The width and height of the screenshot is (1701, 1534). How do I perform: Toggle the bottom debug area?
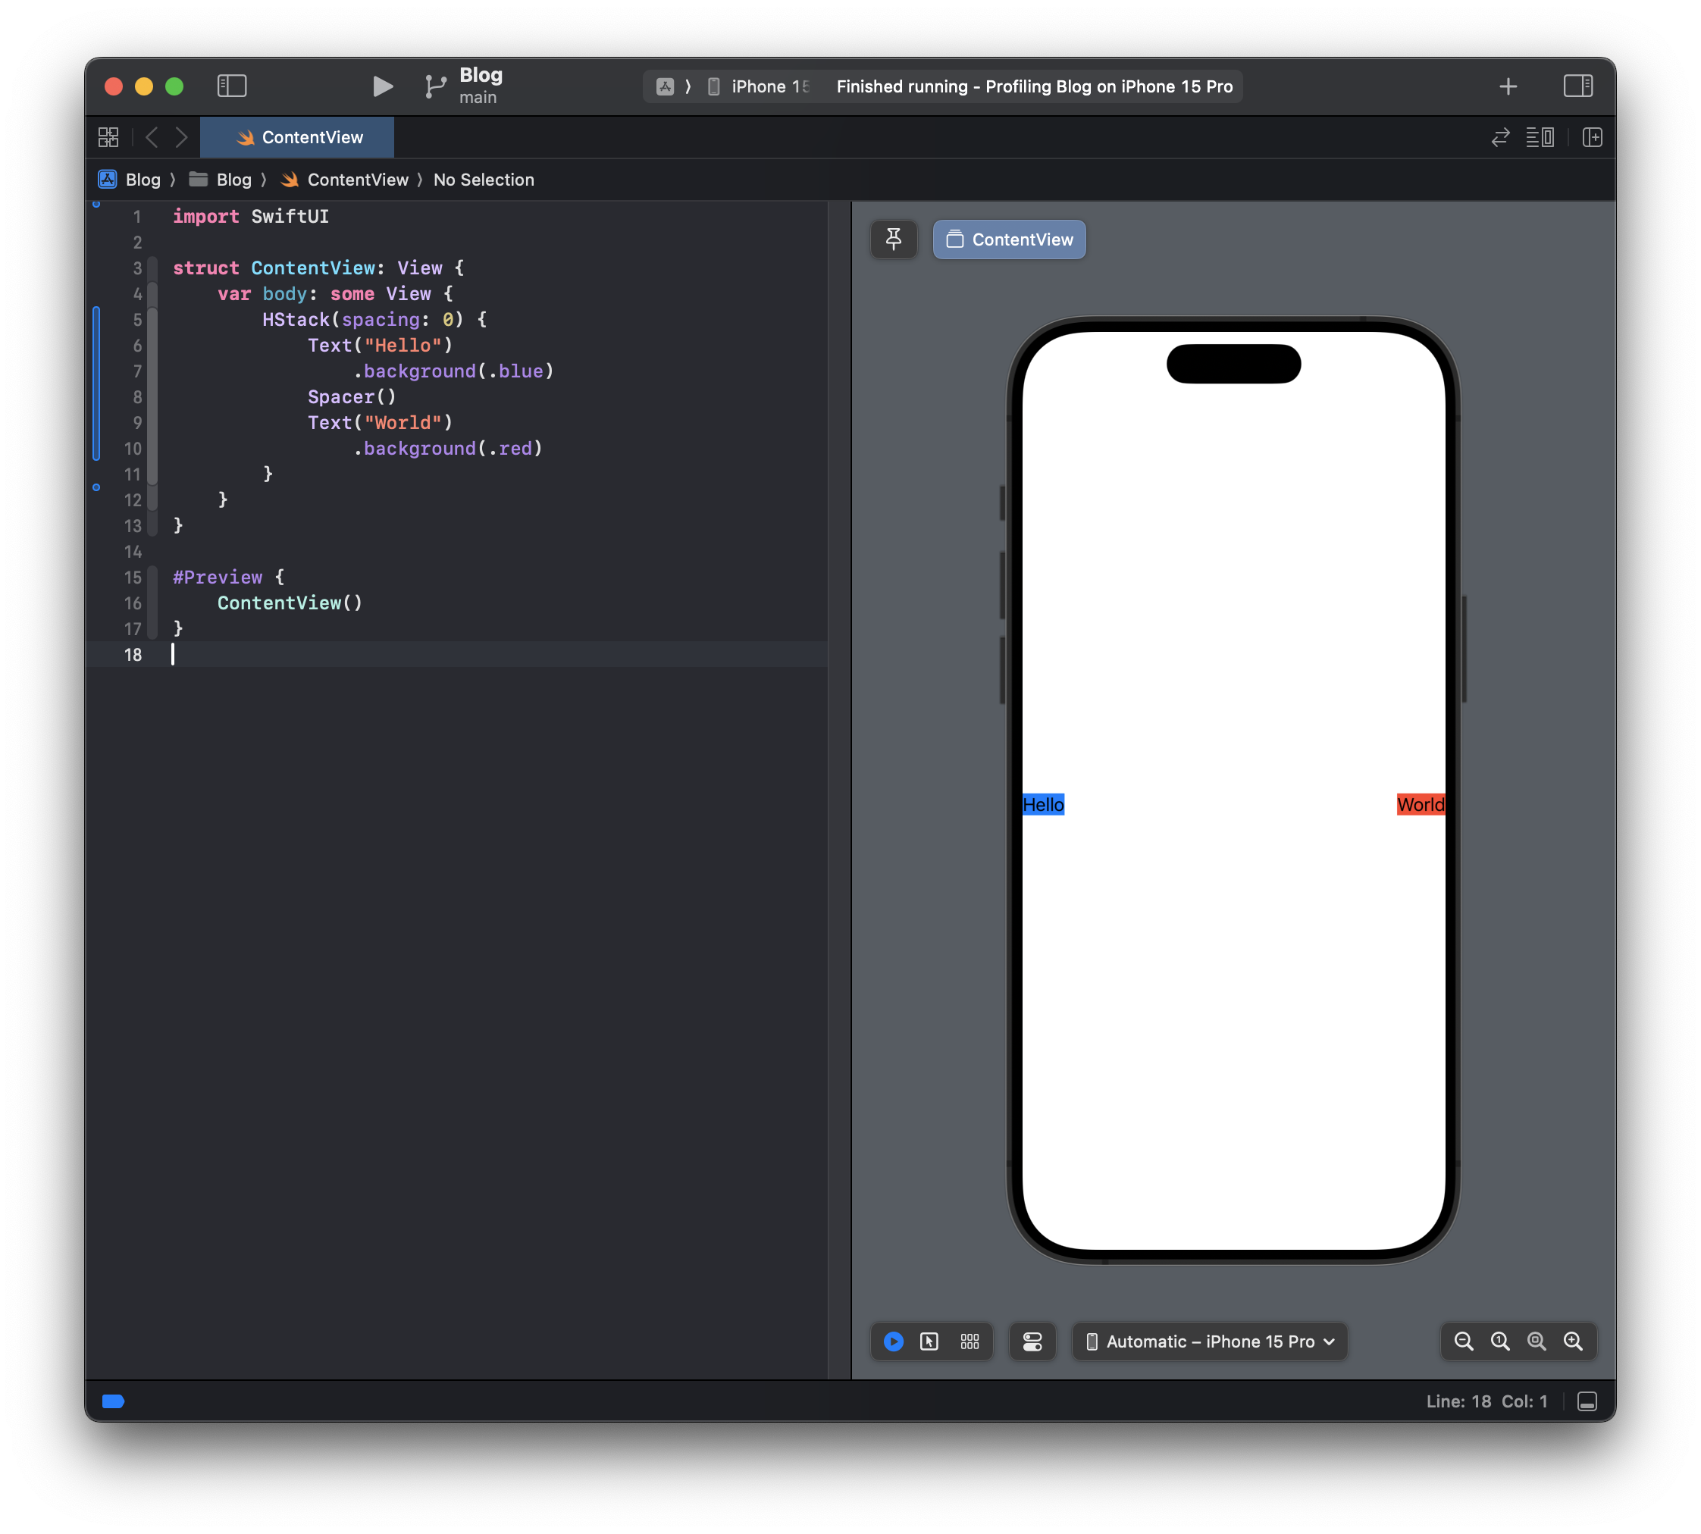1587,1401
